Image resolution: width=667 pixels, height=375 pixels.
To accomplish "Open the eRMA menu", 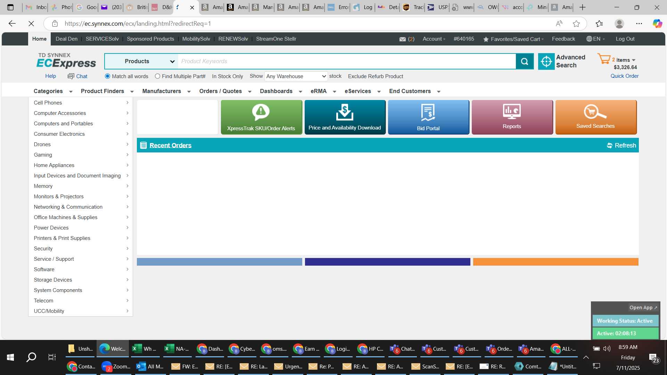I will [x=323, y=91].
